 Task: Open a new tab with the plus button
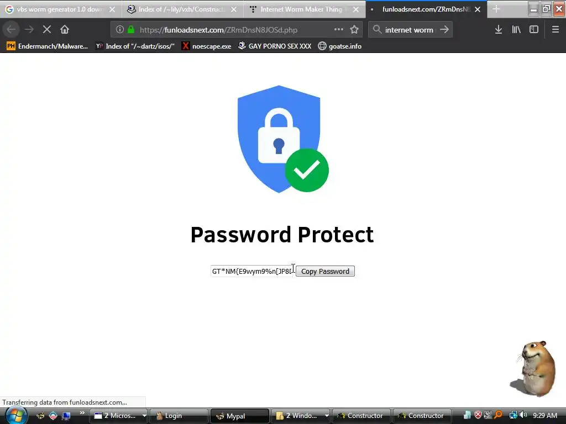pyautogui.click(x=496, y=9)
